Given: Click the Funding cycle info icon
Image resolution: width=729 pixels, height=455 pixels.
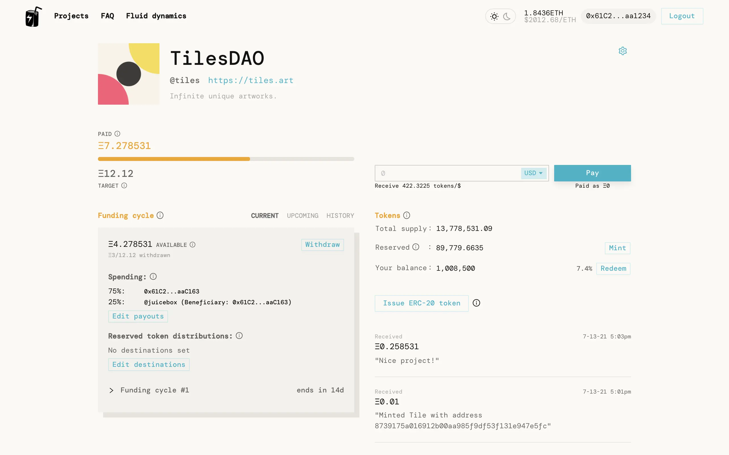Looking at the screenshot, I should tap(160, 216).
